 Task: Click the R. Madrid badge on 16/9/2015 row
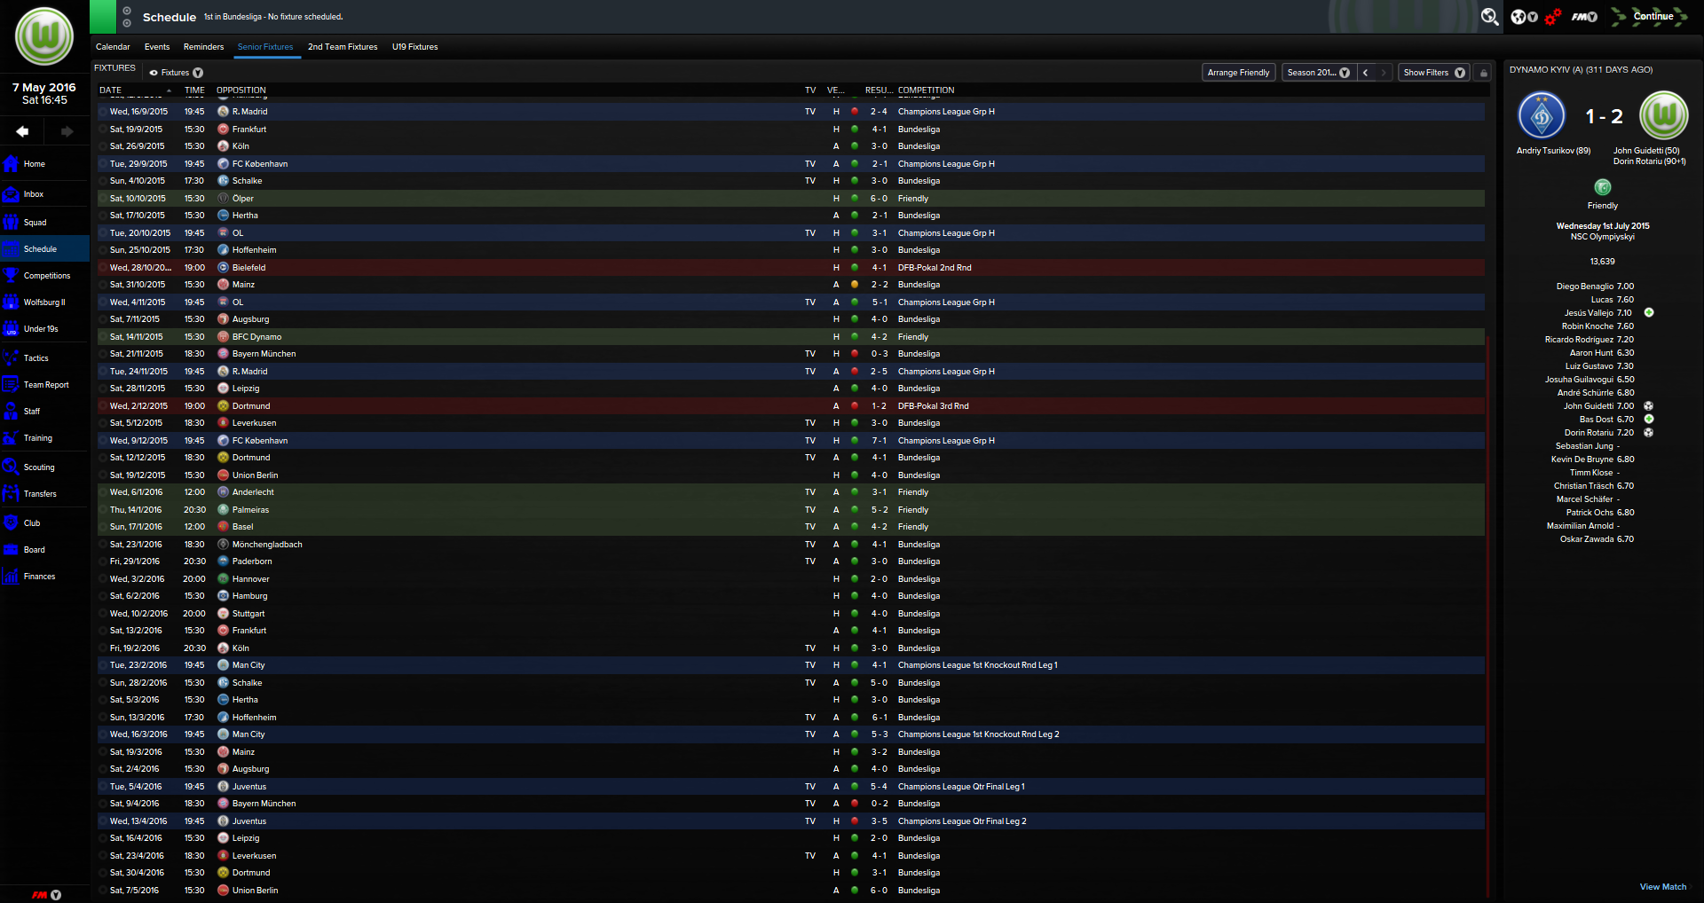coord(224,112)
